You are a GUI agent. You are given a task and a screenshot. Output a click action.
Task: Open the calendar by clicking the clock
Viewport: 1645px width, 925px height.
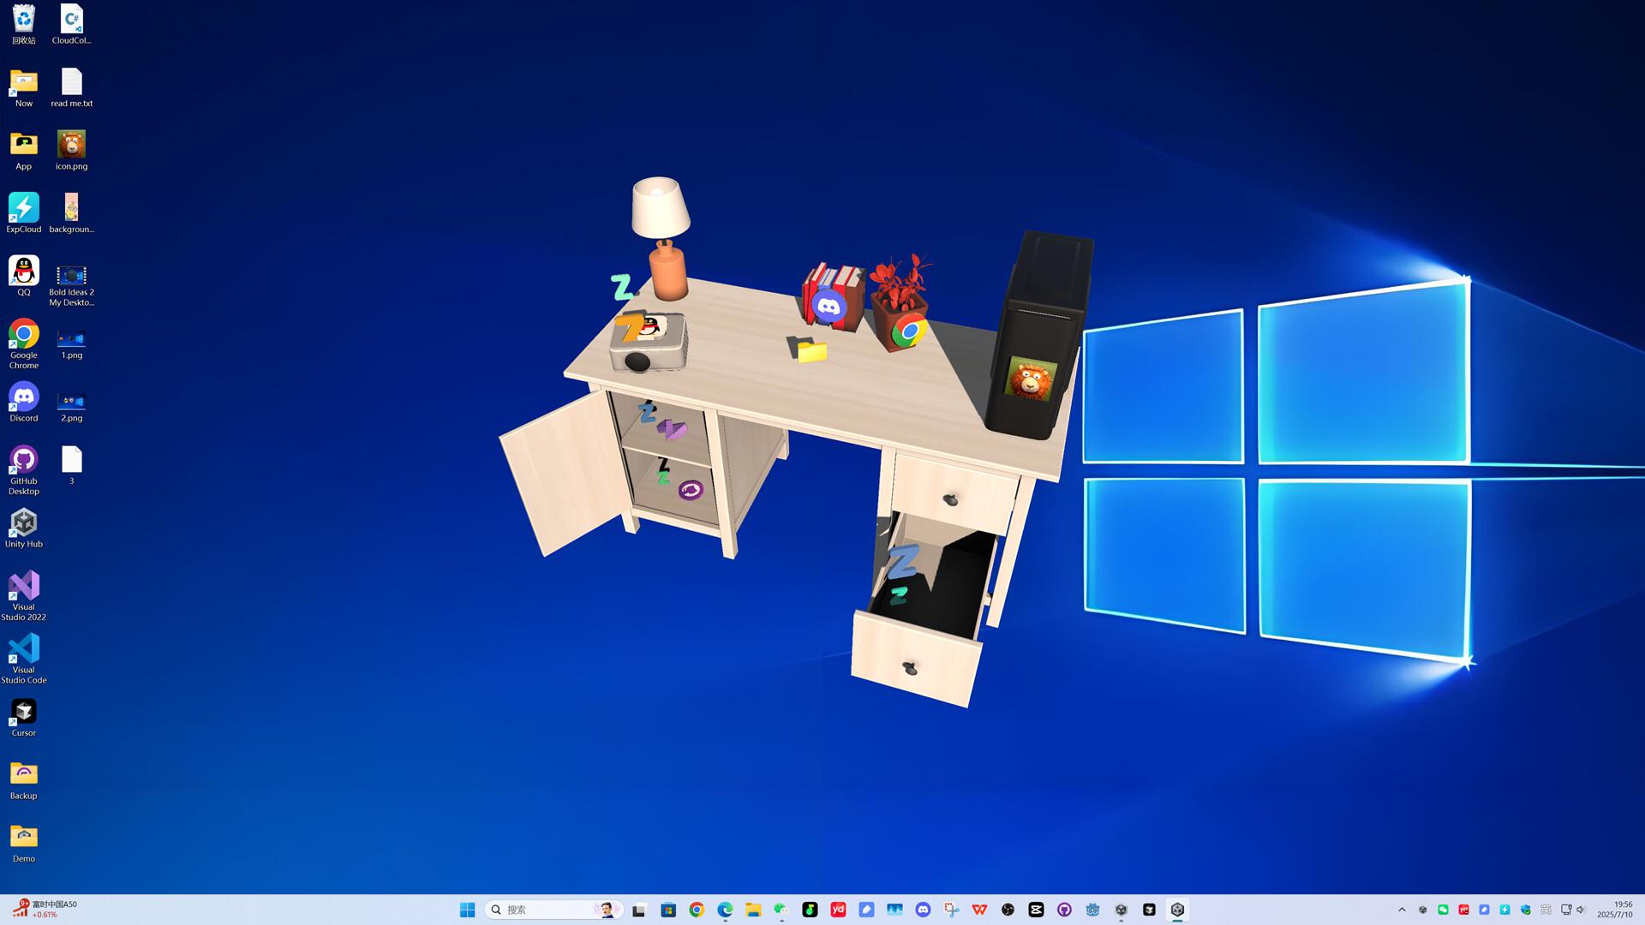[x=1618, y=908]
